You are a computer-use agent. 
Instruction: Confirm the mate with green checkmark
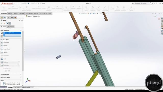(x=1, y=23)
